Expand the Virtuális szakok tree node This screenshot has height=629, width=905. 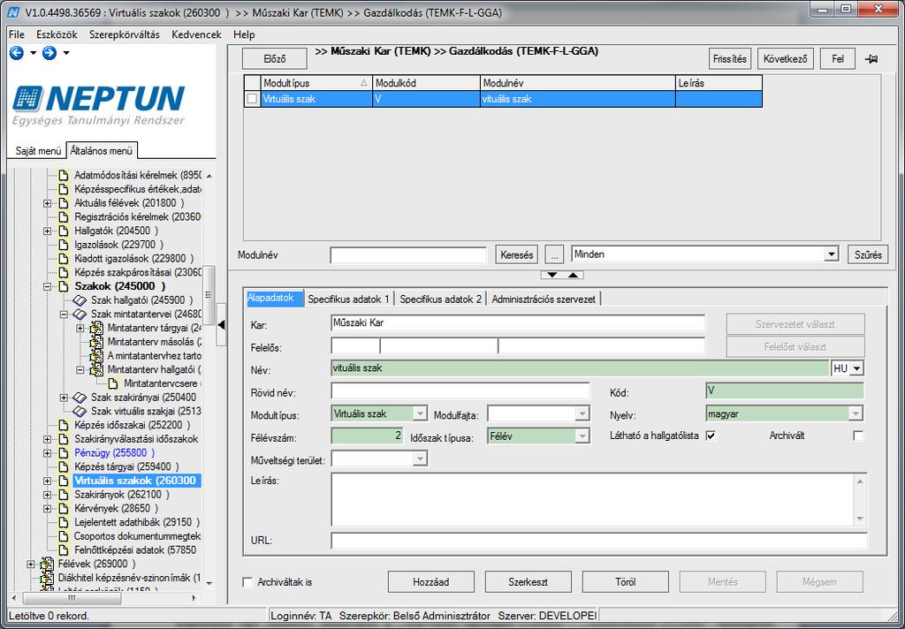click(x=48, y=481)
